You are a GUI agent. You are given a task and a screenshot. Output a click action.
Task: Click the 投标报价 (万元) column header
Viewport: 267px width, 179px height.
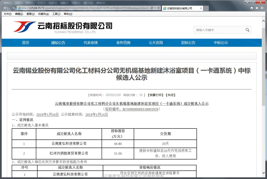click(118, 134)
